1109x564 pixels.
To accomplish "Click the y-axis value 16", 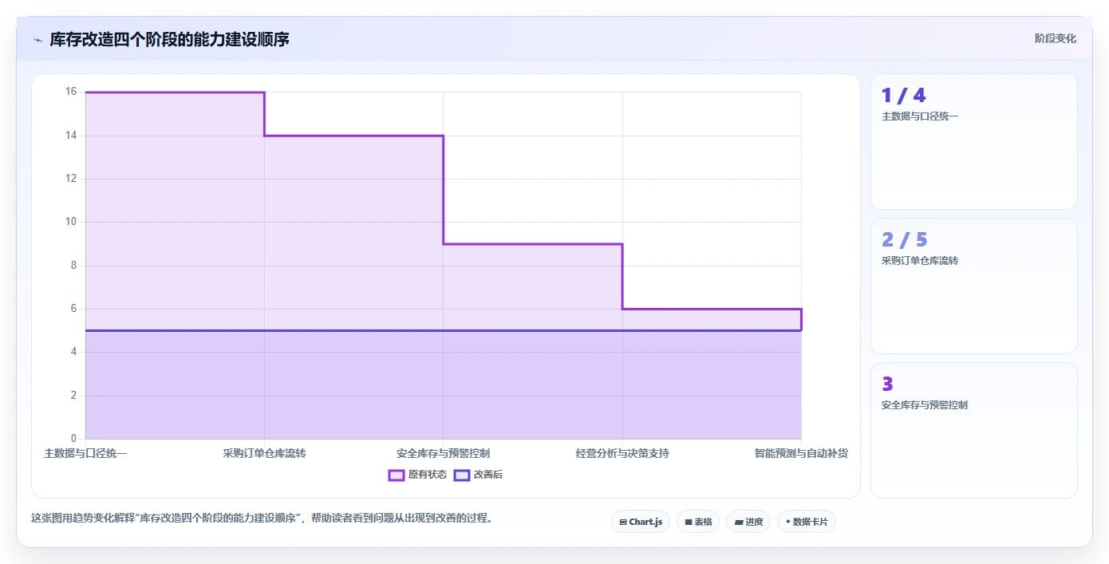I will pyautogui.click(x=71, y=92).
